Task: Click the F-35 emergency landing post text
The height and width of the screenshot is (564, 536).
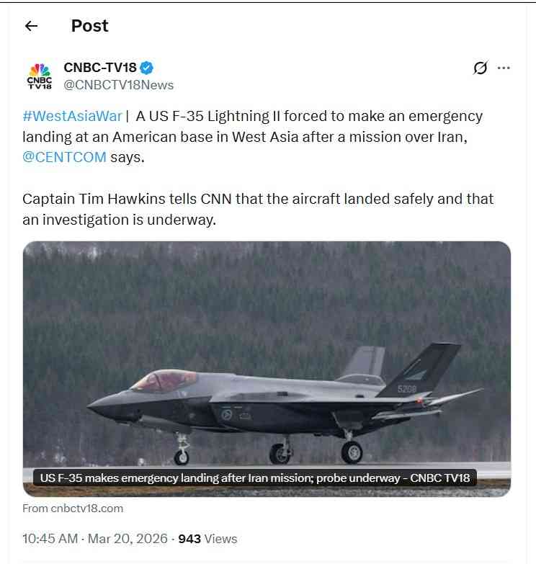Action: tap(253, 137)
